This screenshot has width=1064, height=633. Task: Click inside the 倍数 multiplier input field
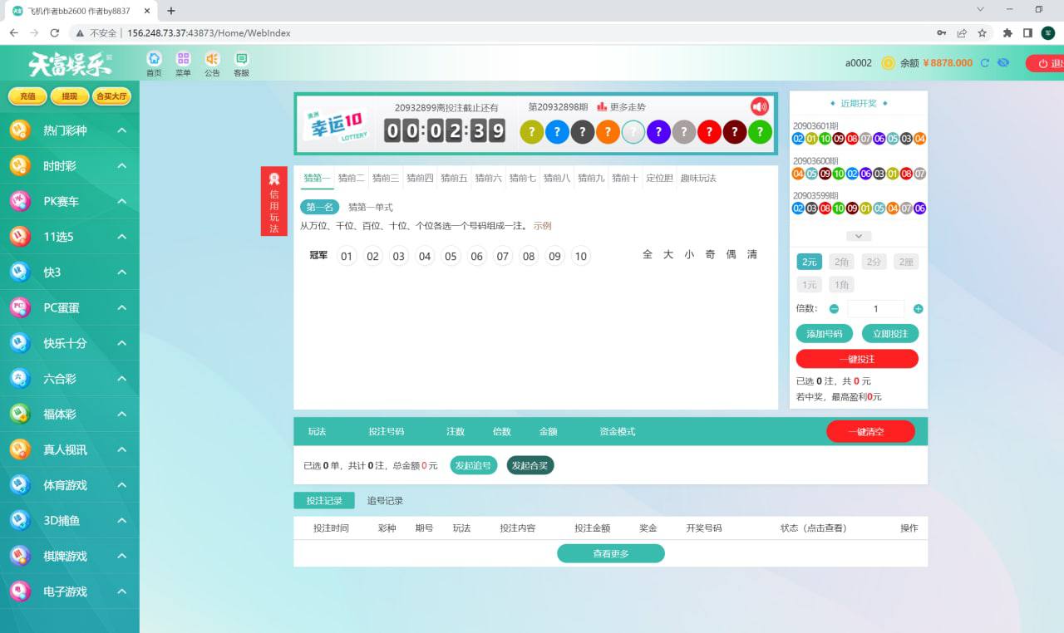[x=877, y=307]
